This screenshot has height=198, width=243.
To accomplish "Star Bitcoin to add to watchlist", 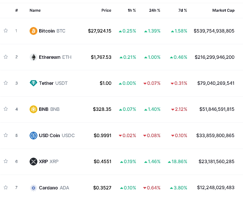I will pos(6,31).
